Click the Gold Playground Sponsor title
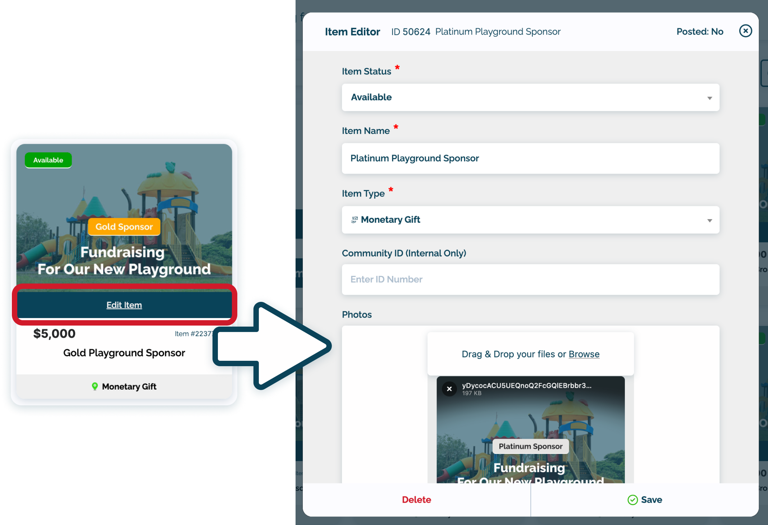 tap(124, 353)
